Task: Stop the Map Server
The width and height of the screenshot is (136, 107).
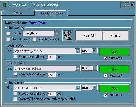Action: (114, 88)
